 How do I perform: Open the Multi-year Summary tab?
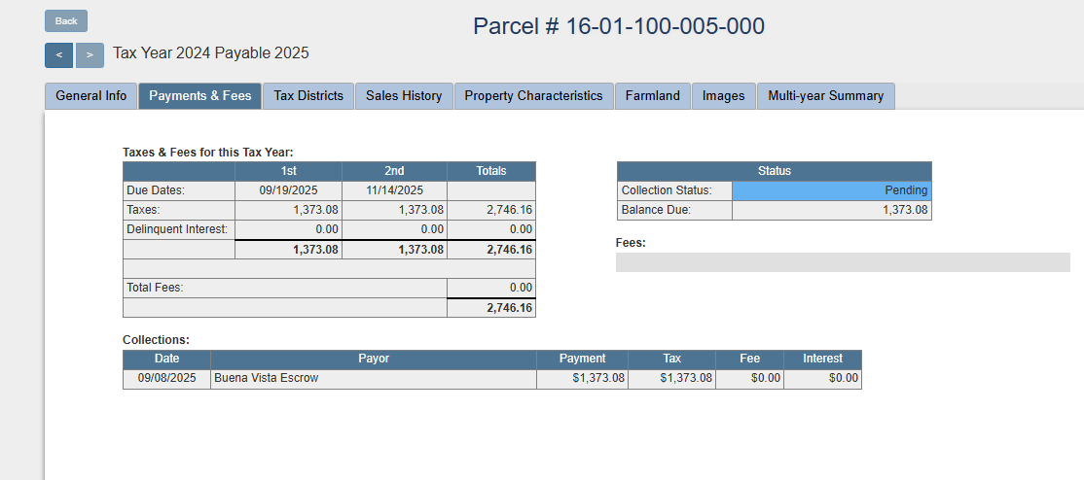[x=825, y=96]
